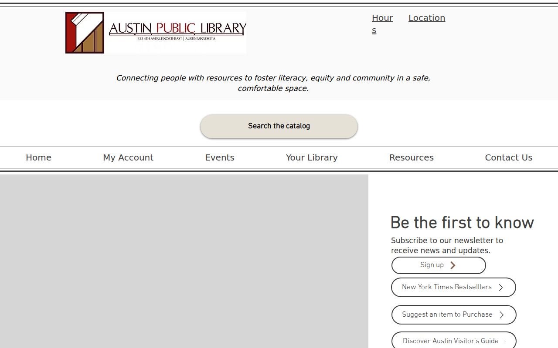Screen dimensions: 558x348
Task: Click the library mission statement tagline
Action: [x=273, y=83]
